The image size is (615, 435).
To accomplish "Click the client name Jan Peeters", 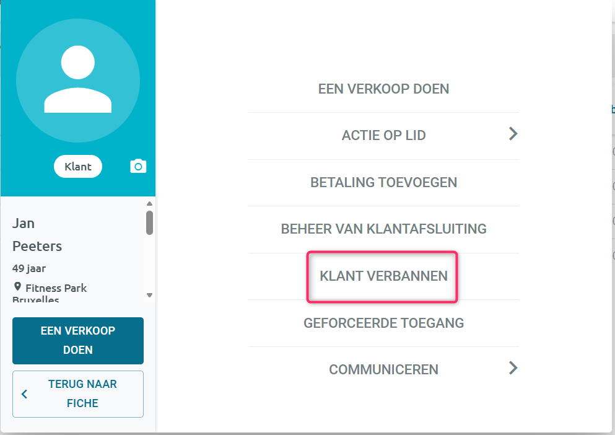I will point(37,235).
